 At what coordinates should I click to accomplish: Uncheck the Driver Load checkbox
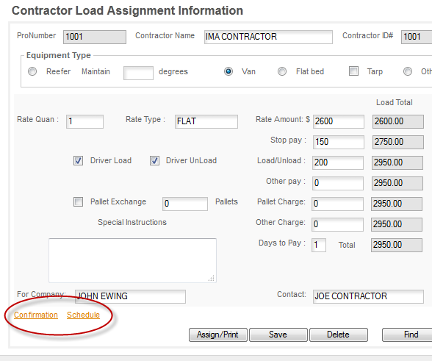78,160
